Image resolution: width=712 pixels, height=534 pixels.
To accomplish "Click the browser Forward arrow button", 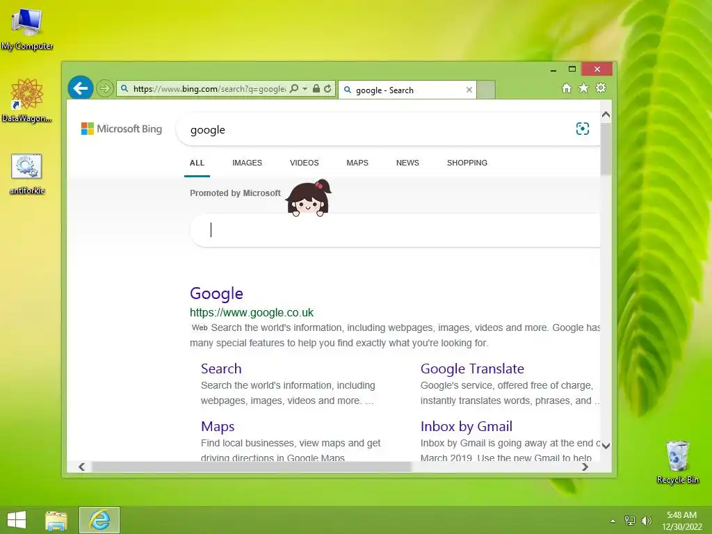I will click(x=105, y=88).
